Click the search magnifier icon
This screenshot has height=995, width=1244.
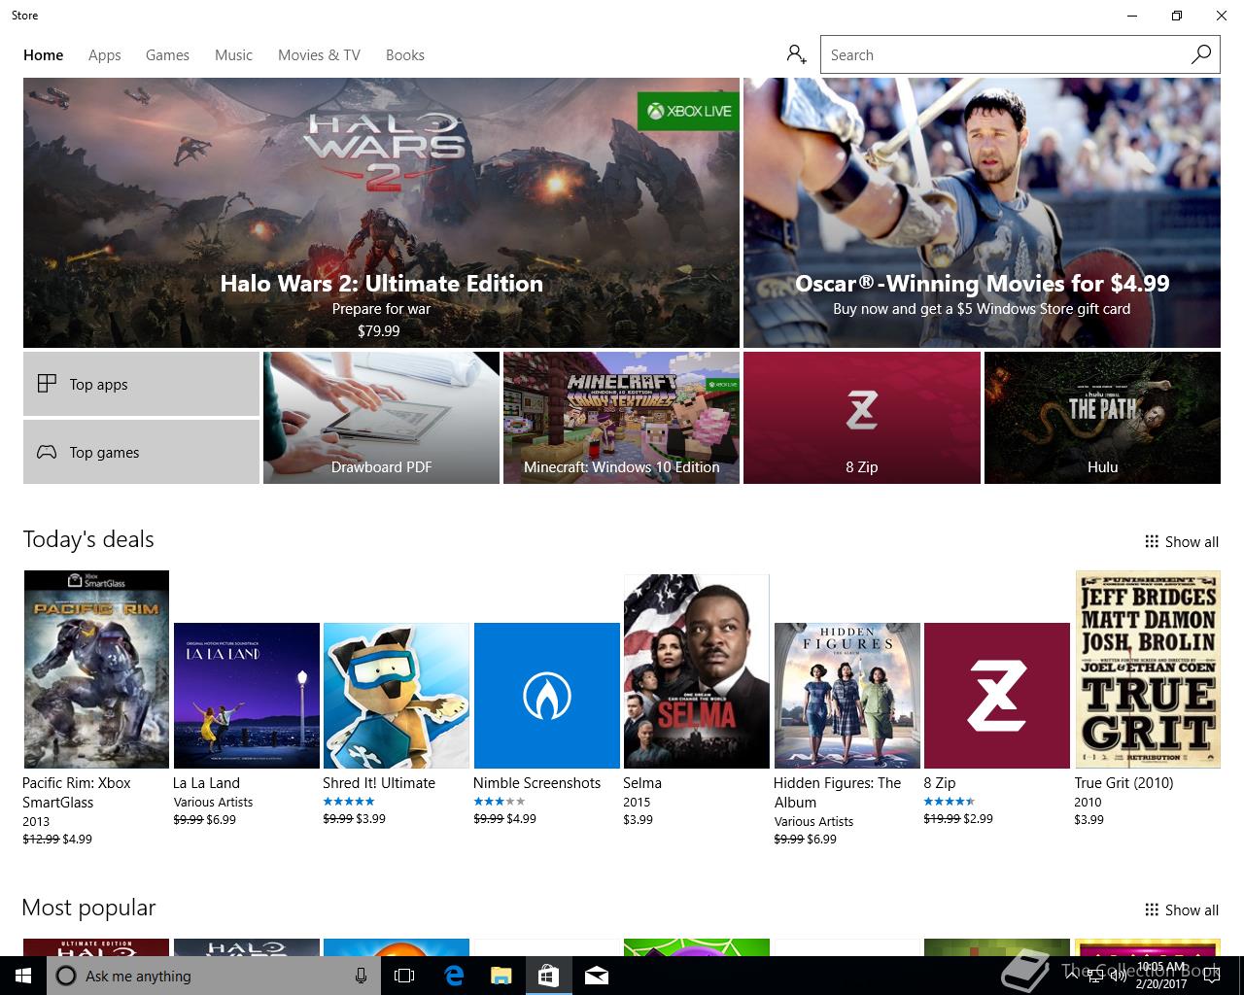[1201, 54]
